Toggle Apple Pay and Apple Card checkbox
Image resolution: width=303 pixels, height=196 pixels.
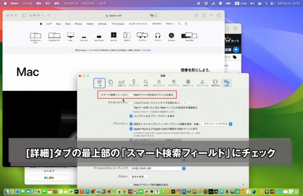click(x=131, y=129)
